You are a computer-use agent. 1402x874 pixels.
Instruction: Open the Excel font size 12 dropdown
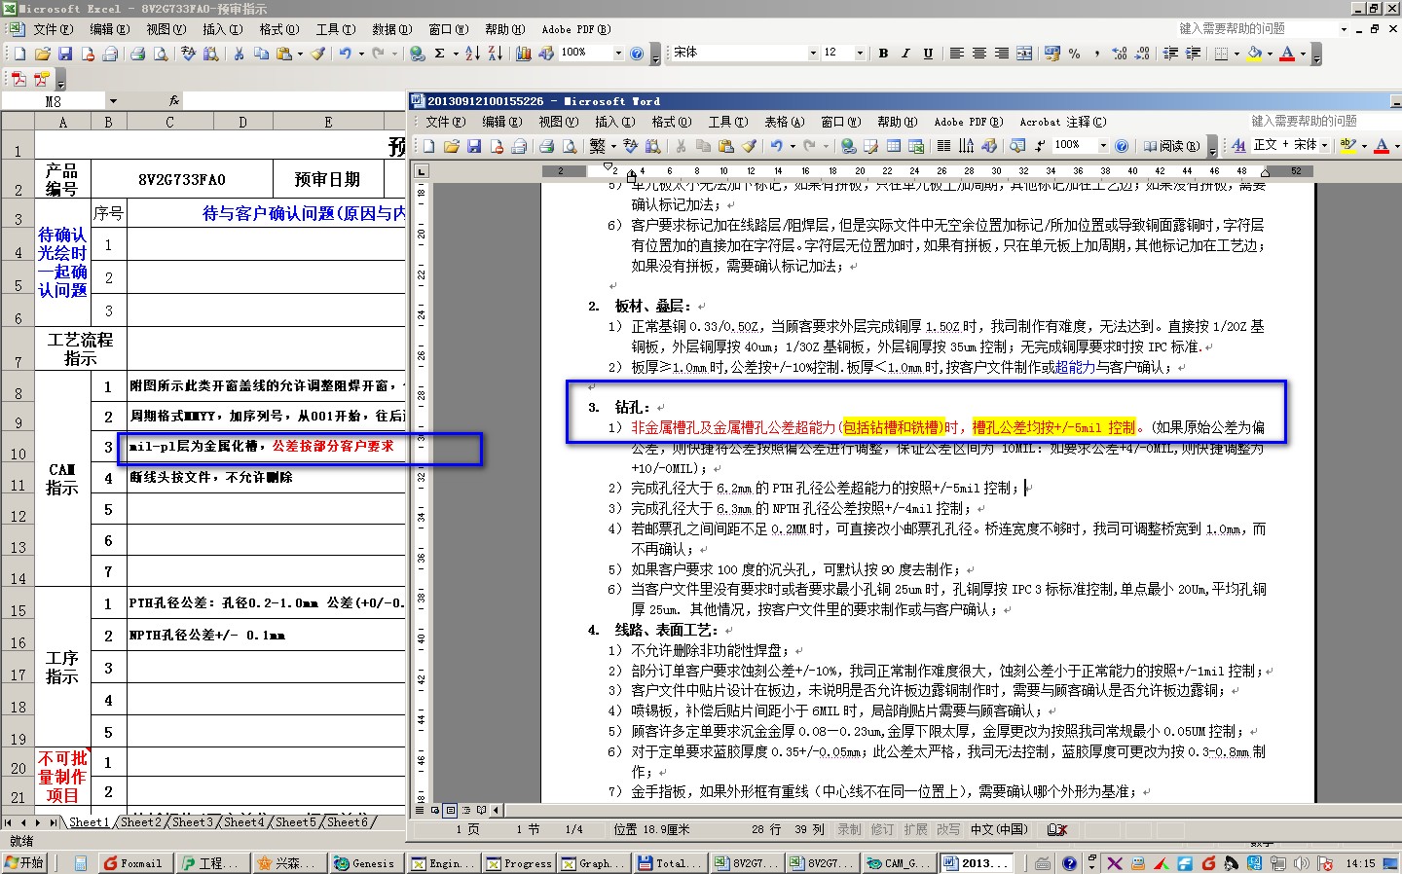(x=860, y=54)
